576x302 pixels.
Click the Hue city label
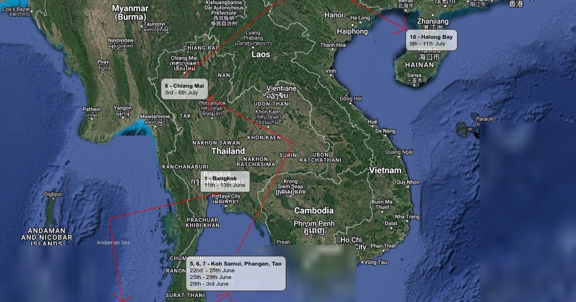pyautogui.click(x=372, y=122)
